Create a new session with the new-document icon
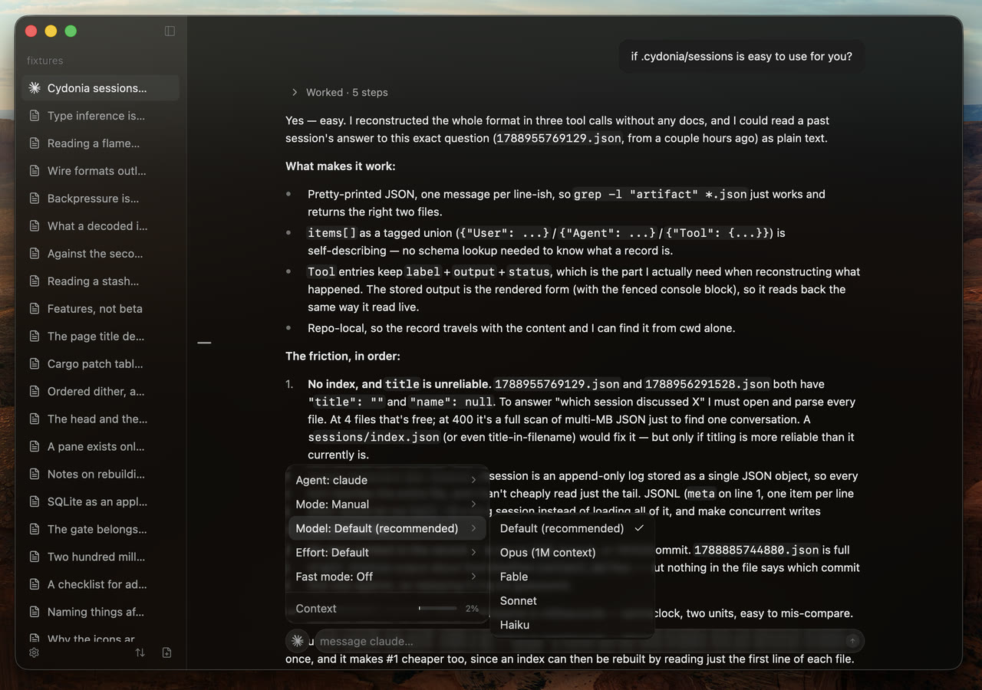The width and height of the screenshot is (982, 690). click(167, 652)
